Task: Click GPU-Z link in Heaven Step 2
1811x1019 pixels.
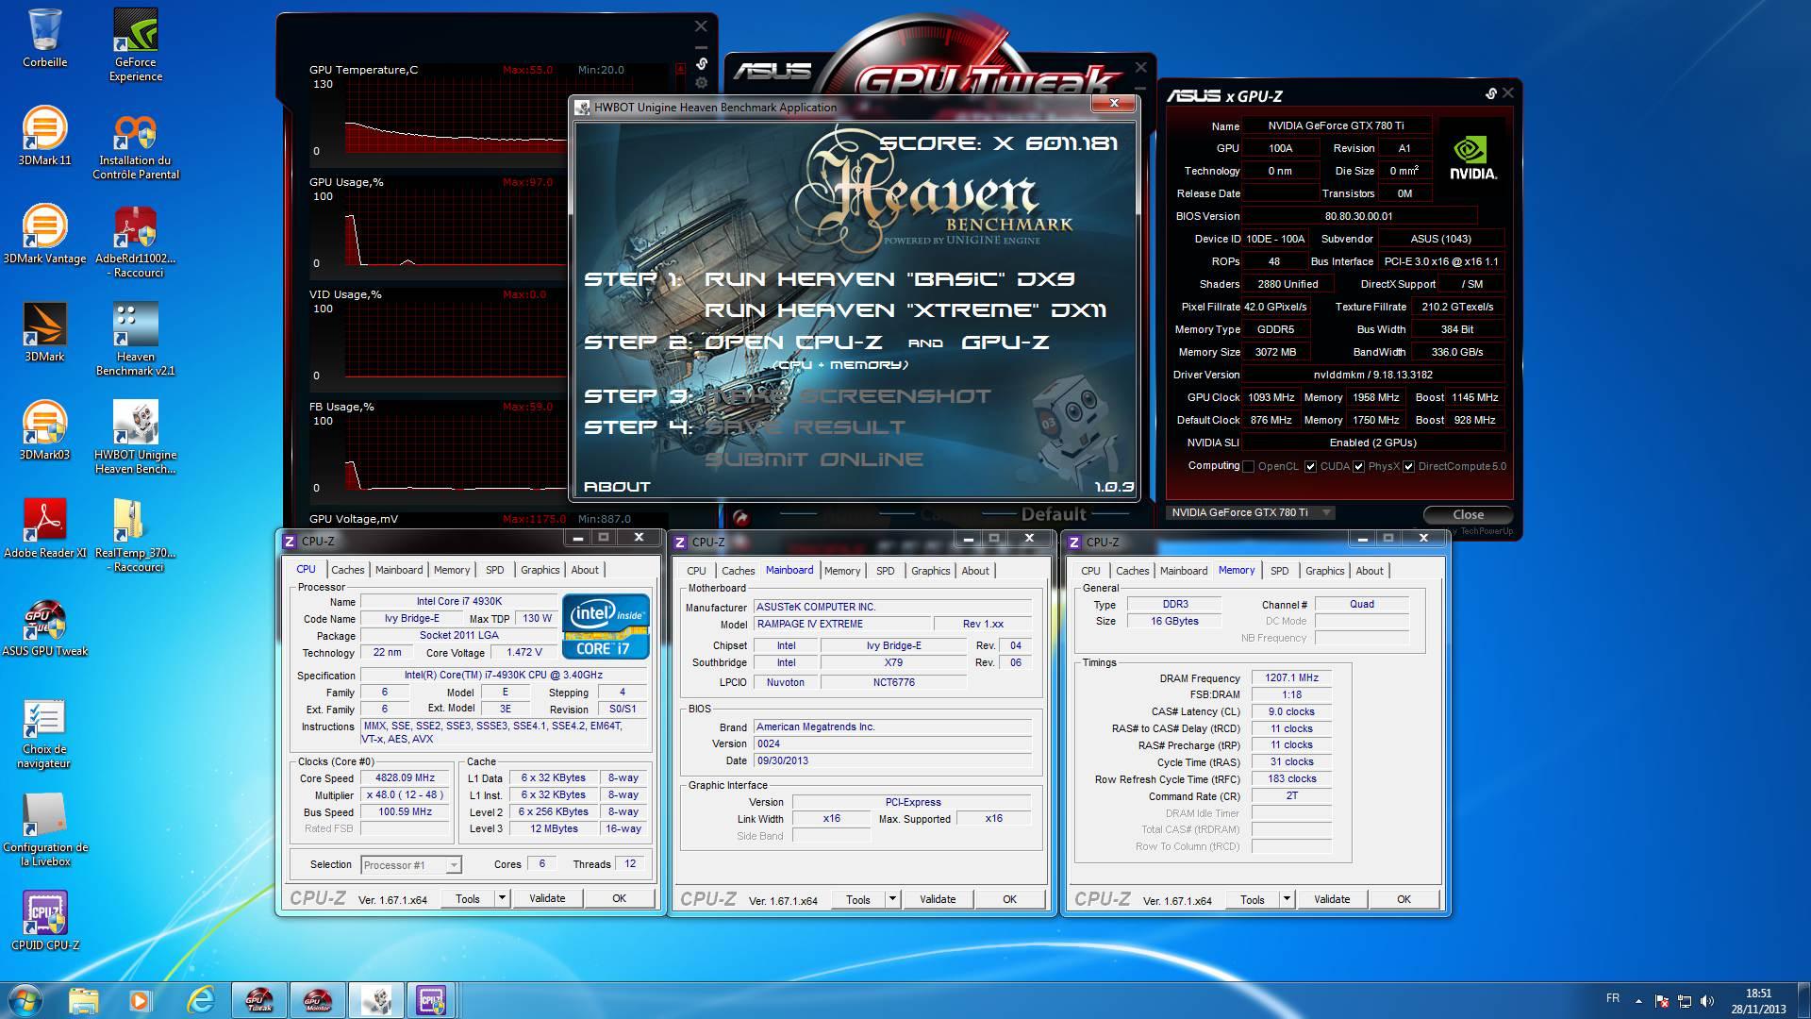Action: tap(1005, 342)
